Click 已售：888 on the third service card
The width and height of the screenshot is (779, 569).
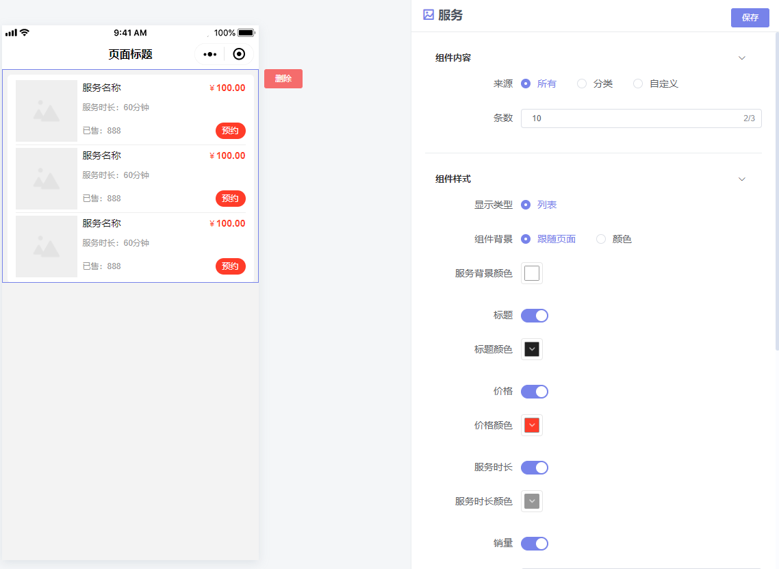(102, 266)
